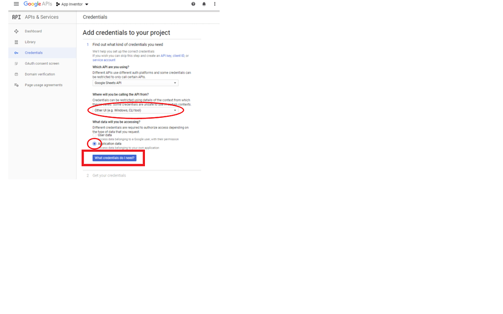Follow the service account link
The image size is (503, 314).
coord(104,60)
